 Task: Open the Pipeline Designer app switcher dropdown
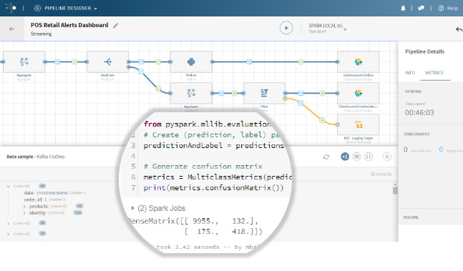[66, 9]
